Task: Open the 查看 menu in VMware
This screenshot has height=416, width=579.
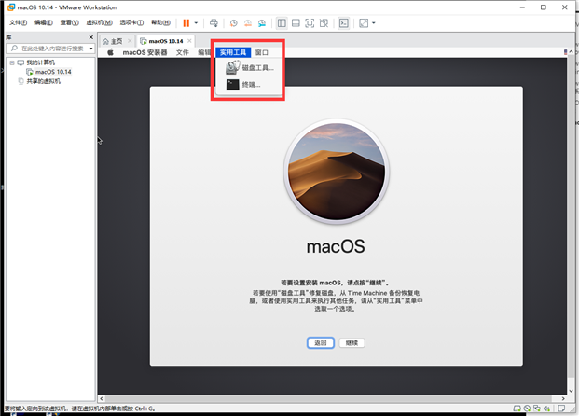Action: point(69,23)
